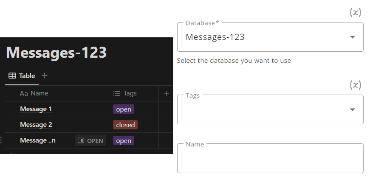Add a new column with plus icon
Image resolution: width=367 pixels, height=182 pixels.
point(167,93)
